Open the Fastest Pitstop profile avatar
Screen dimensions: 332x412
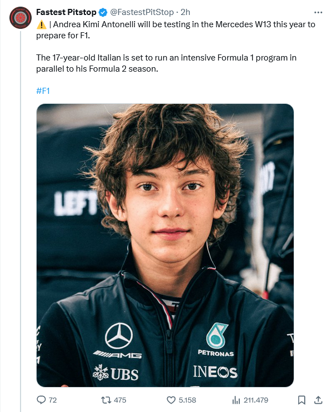(21, 18)
